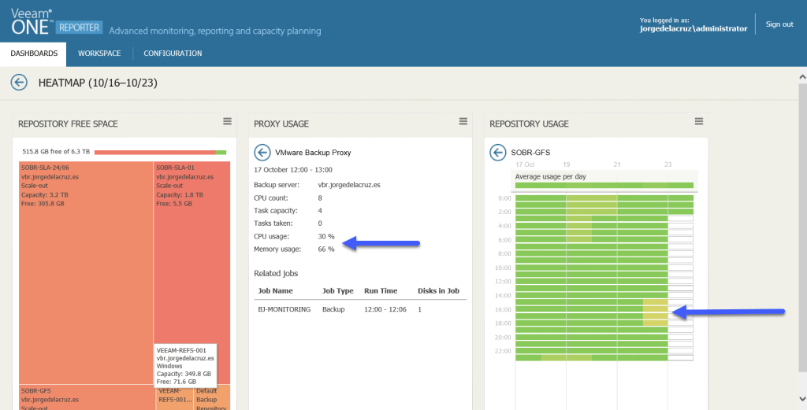This screenshot has height=410, width=807.
Task: Click the scrollbar down arrow
Action: click(802, 398)
